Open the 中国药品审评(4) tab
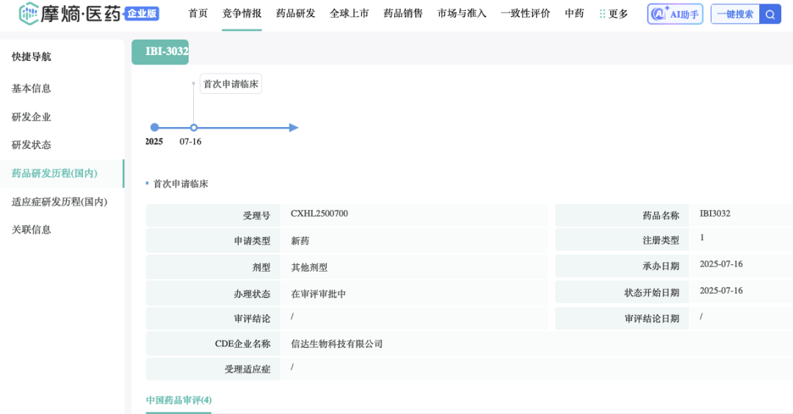This screenshot has height=414, width=793. (178, 400)
